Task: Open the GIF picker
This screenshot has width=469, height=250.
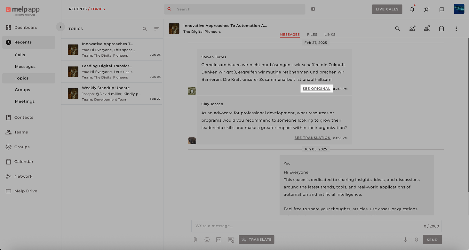Action: (x=219, y=239)
